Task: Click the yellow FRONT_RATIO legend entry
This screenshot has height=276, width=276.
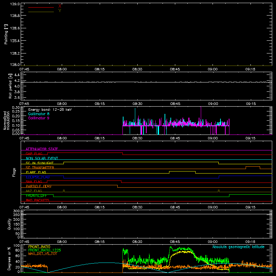Action: coord(39,247)
